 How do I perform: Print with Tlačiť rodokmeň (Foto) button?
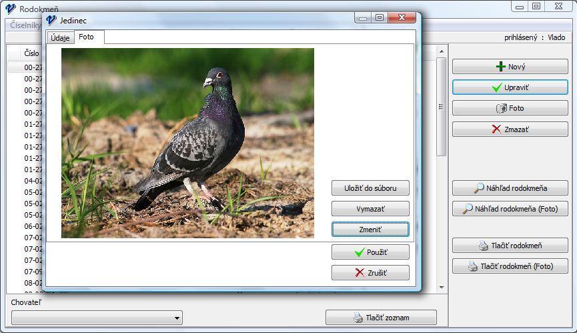[510, 266]
